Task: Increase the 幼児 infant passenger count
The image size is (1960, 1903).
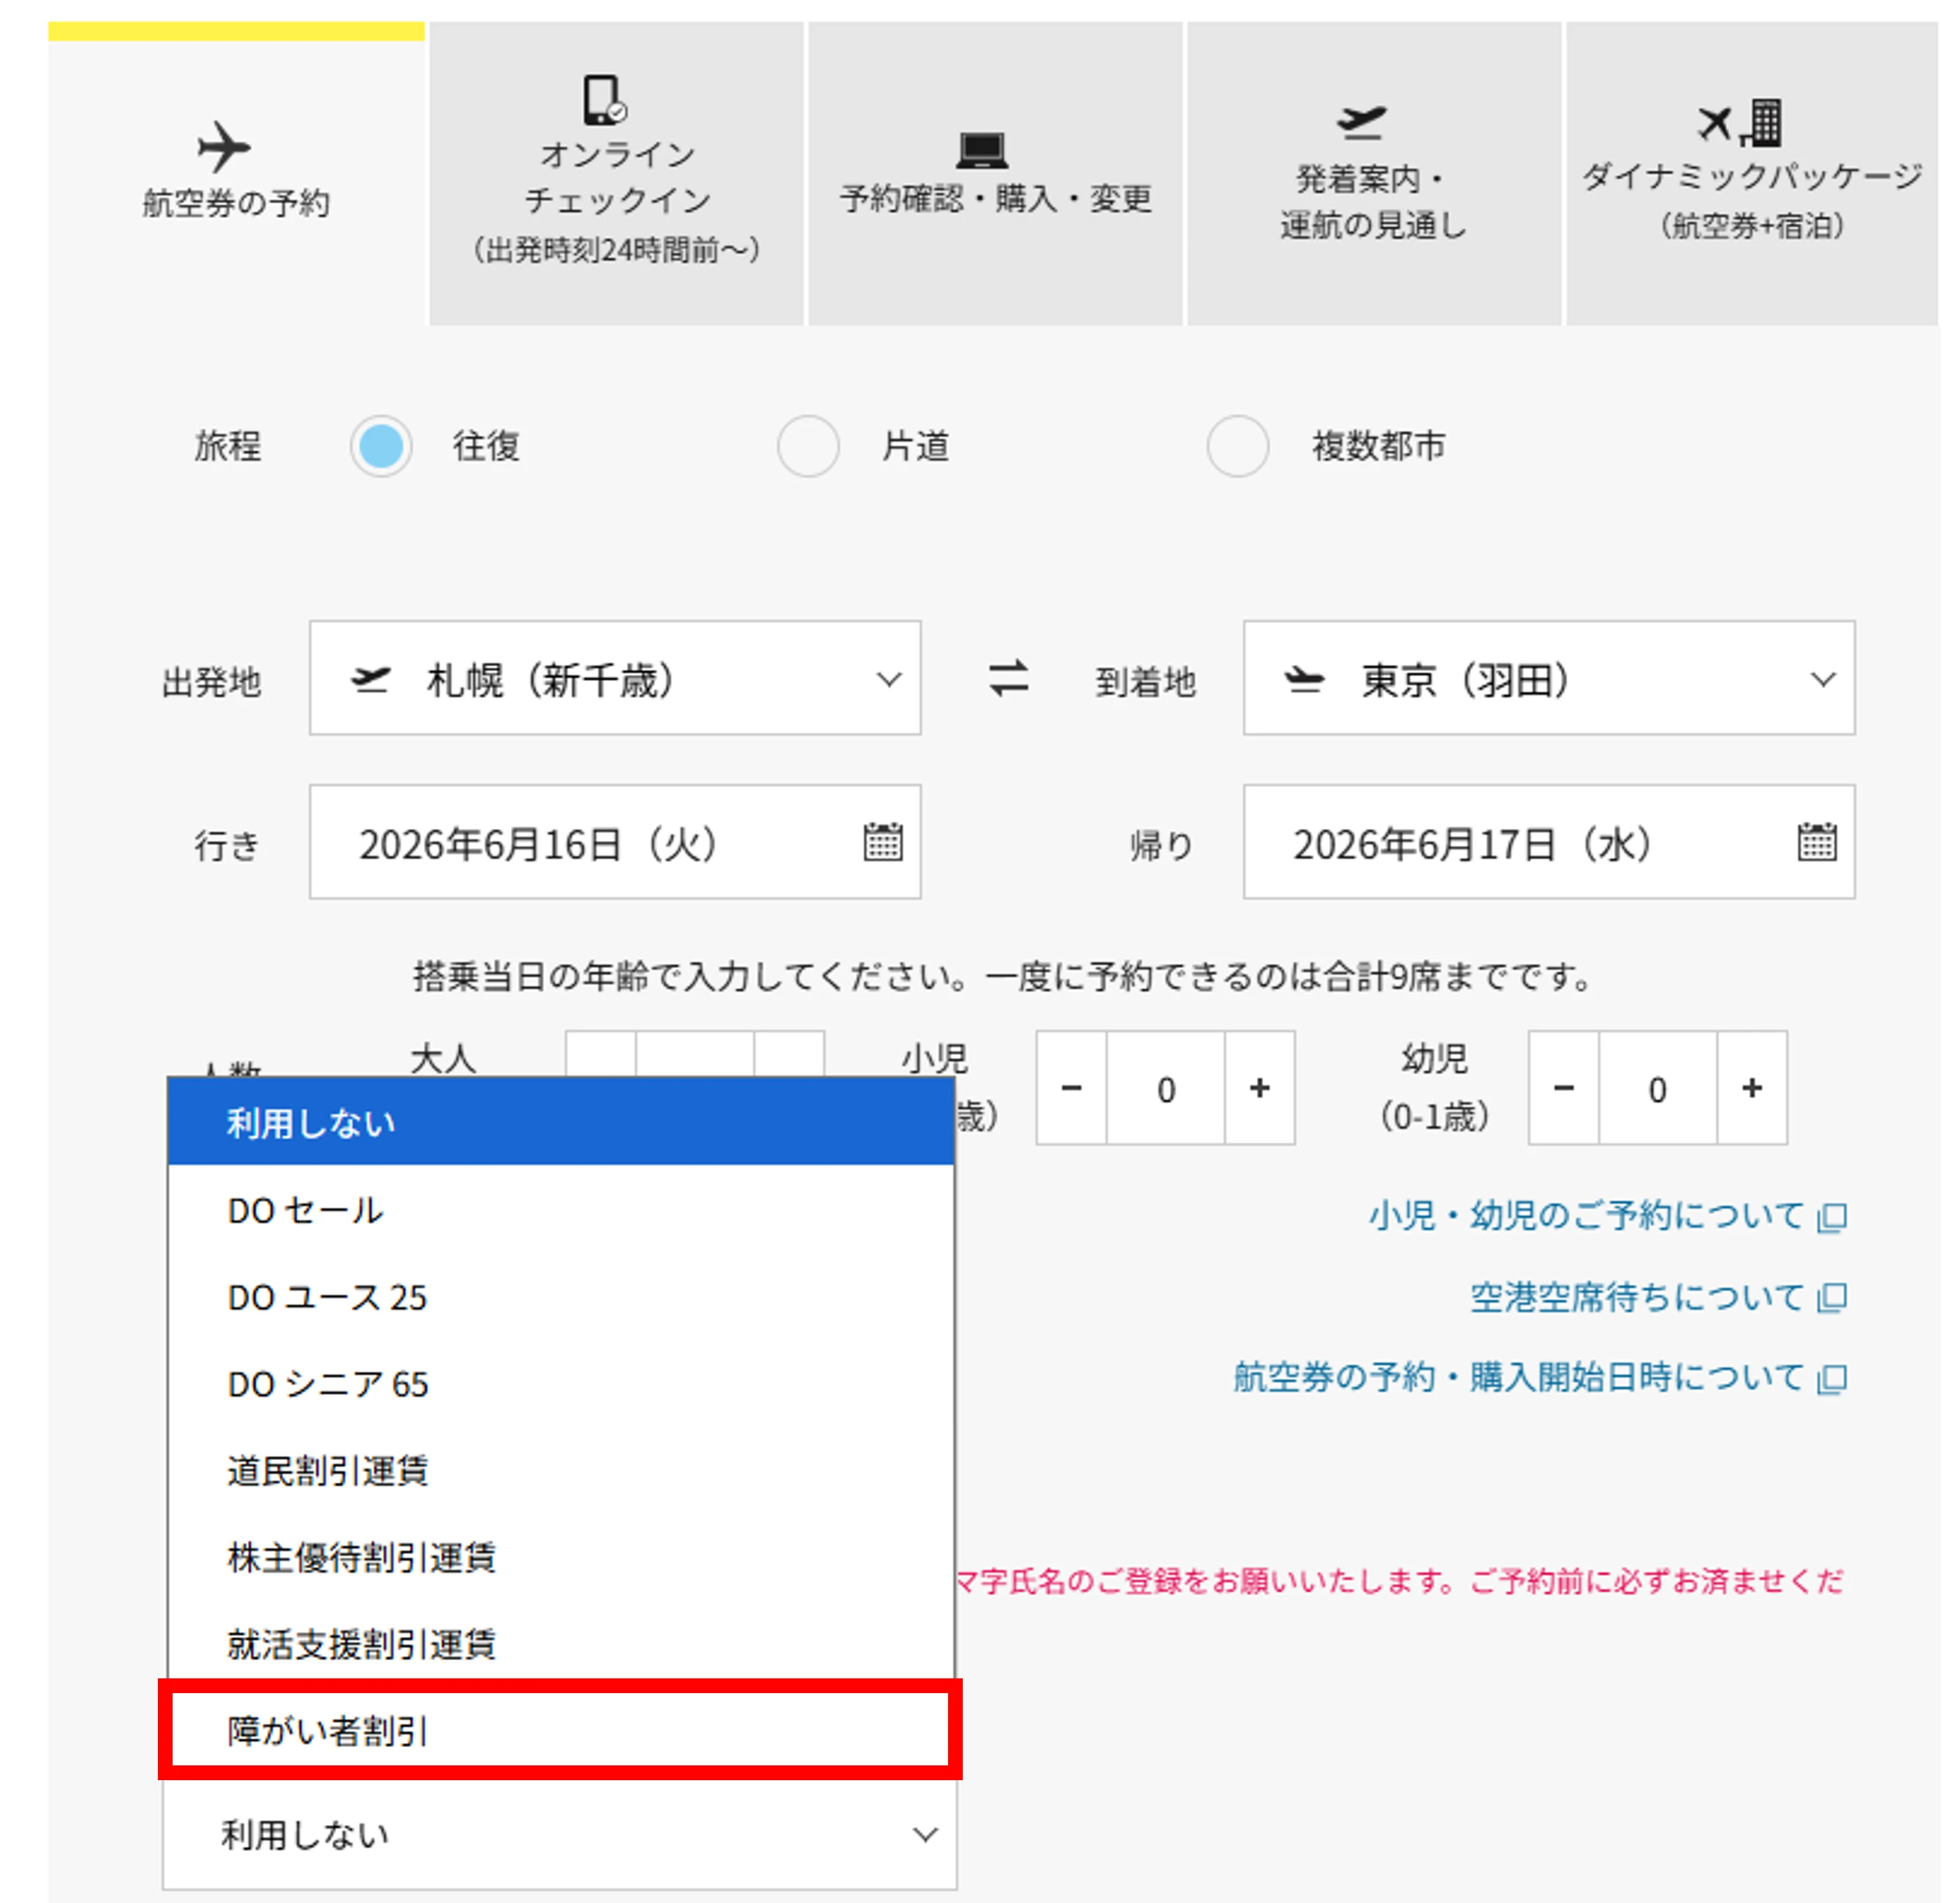Action: tap(1752, 1087)
